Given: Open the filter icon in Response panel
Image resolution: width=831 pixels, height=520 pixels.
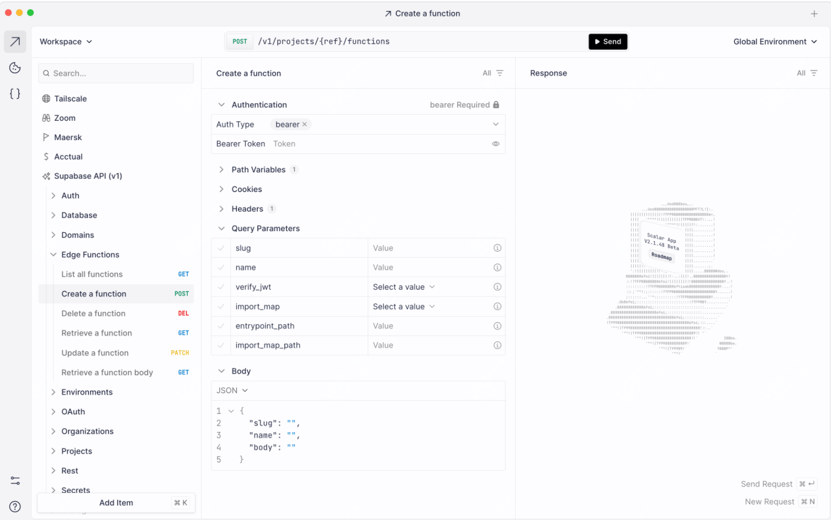Looking at the screenshot, I should (x=813, y=73).
